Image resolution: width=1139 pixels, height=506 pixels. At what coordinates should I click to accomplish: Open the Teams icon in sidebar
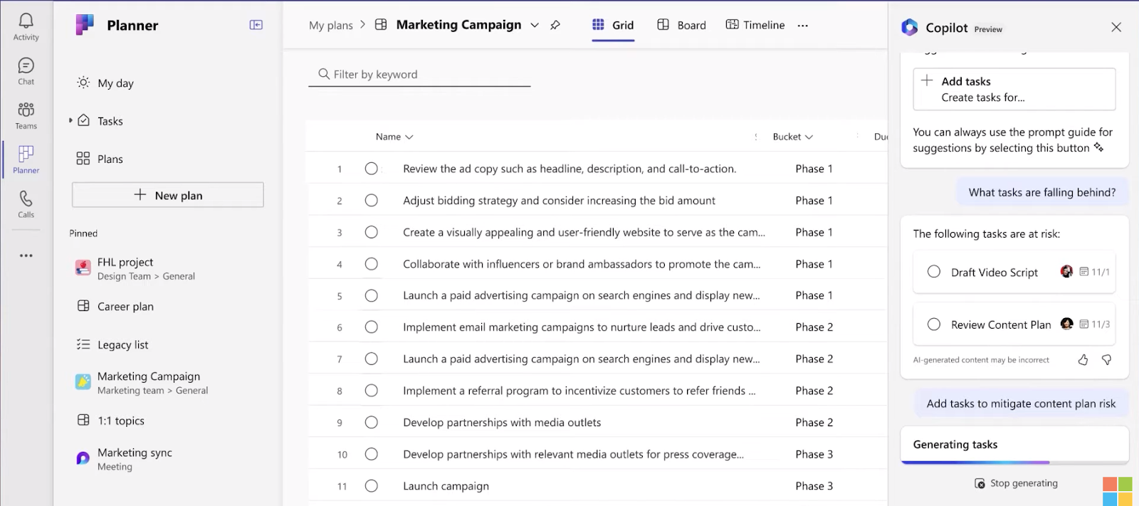click(26, 111)
